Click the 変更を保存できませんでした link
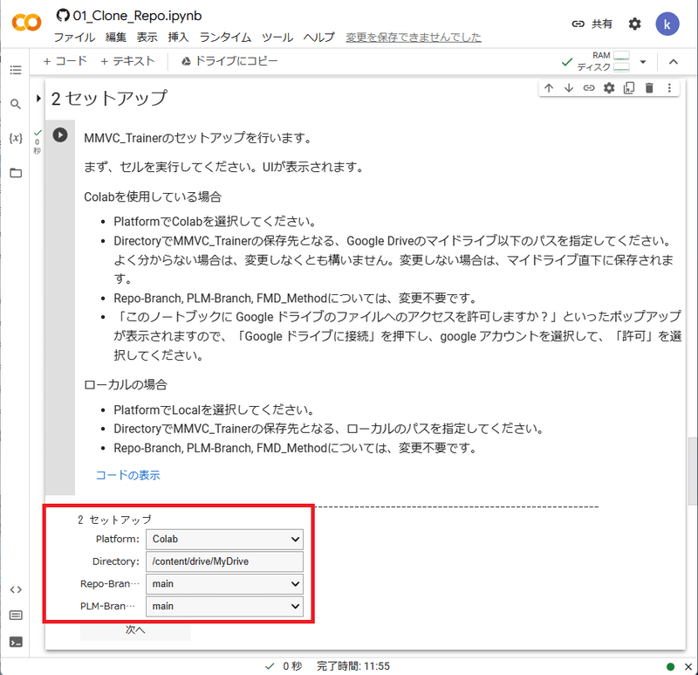This screenshot has width=698, height=675. [414, 38]
